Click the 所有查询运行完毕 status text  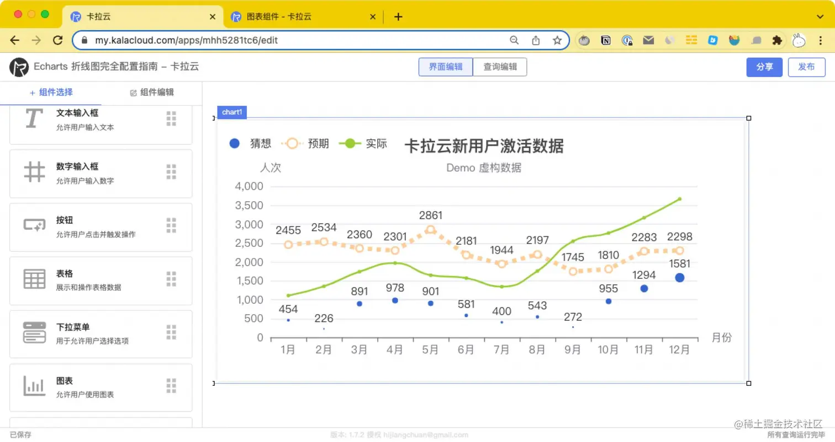[796, 435]
